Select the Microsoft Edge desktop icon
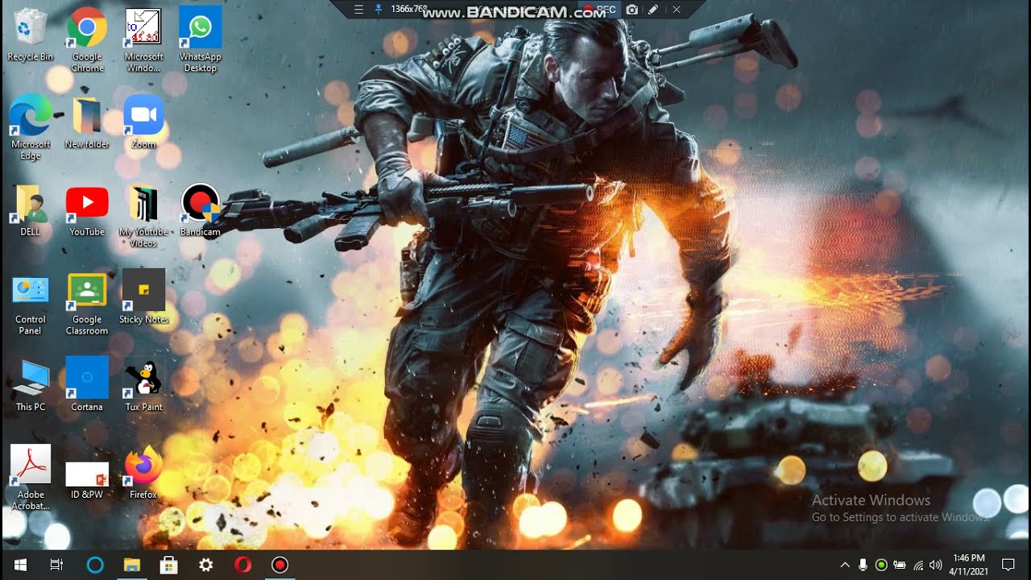This screenshot has height=580, width=1031. (x=31, y=127)
